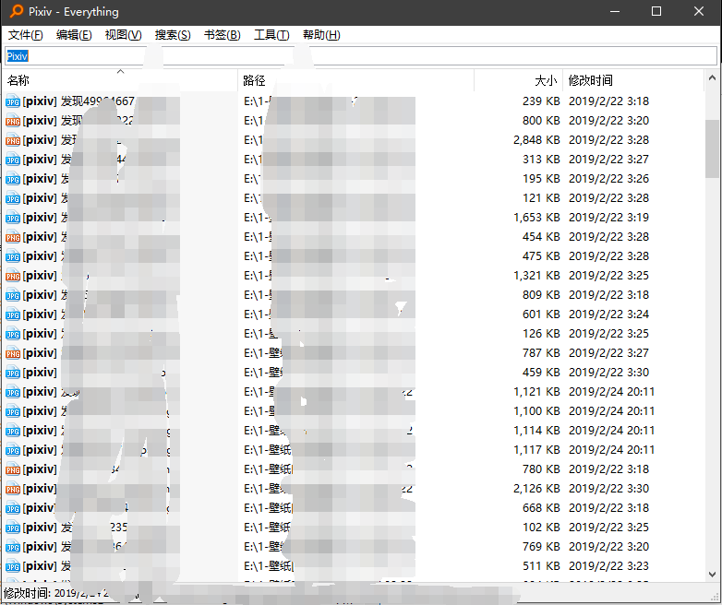Viewport: 722px width, 605px height.
Task: Click the 1,321 KB size value
Action: pyautogui.click(x=536, y=276)
